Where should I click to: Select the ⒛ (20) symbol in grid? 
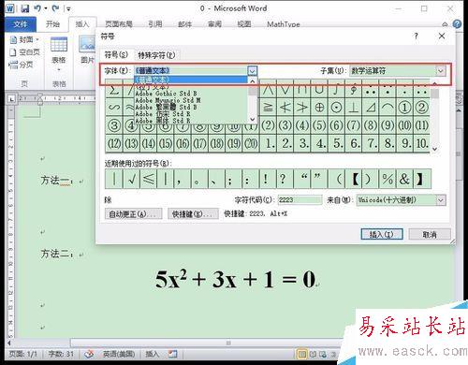point(251,143)
